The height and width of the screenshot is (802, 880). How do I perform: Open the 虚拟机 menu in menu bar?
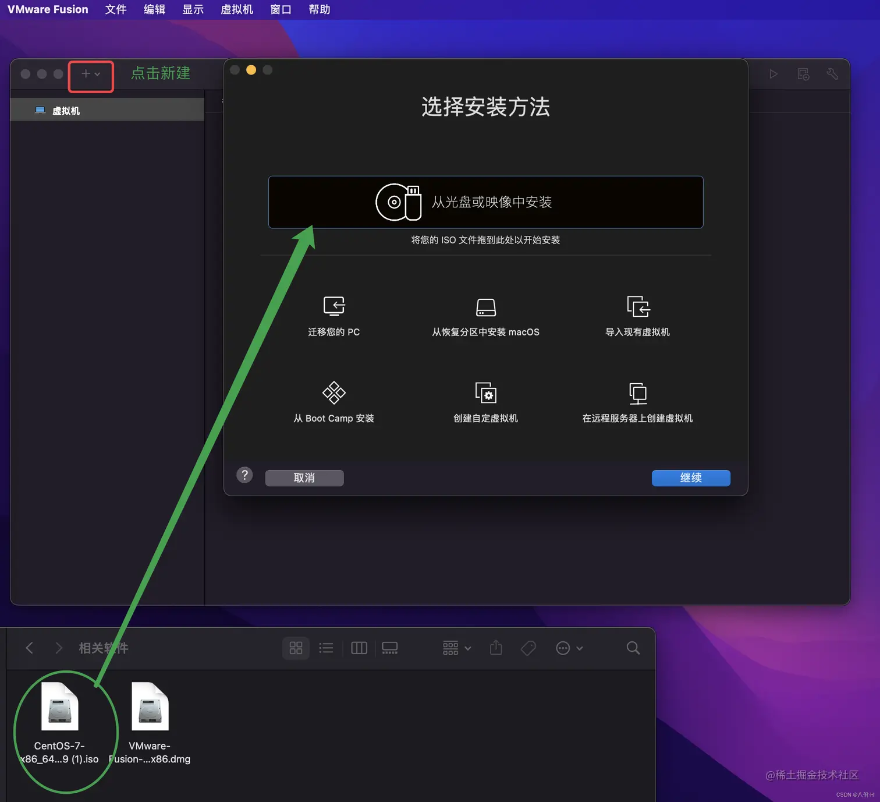click(237, 9)
